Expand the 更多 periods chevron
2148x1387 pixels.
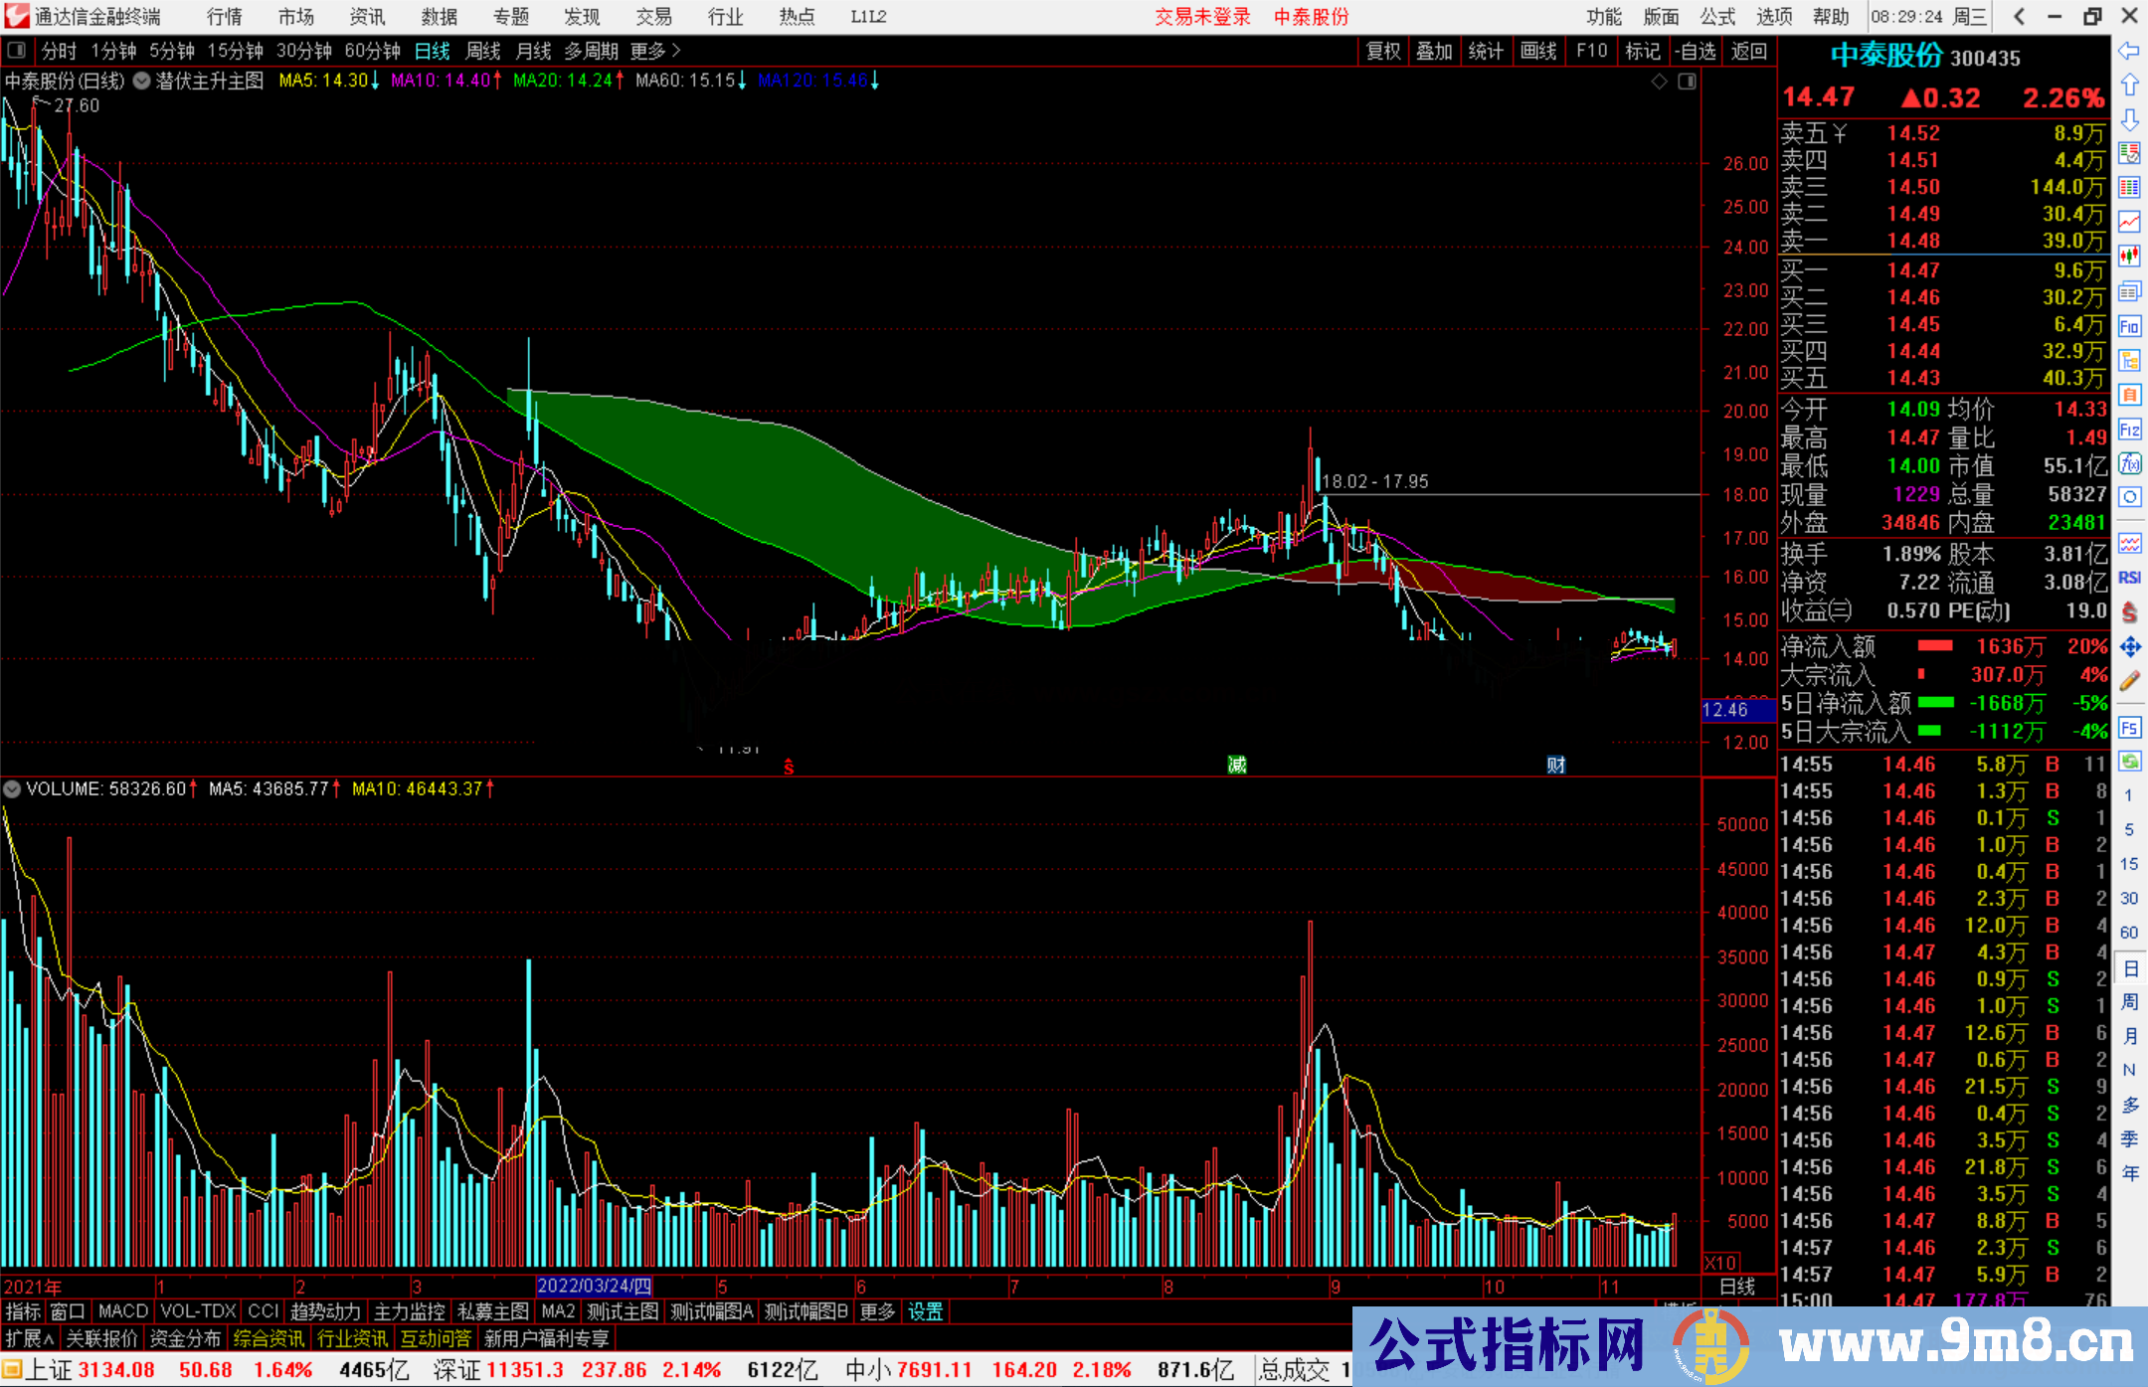[x=676, y=51]
